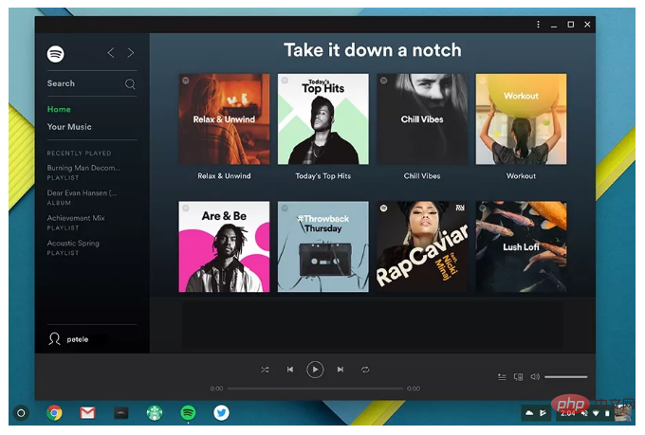Open the play queue icon

[x=502, y=376]
